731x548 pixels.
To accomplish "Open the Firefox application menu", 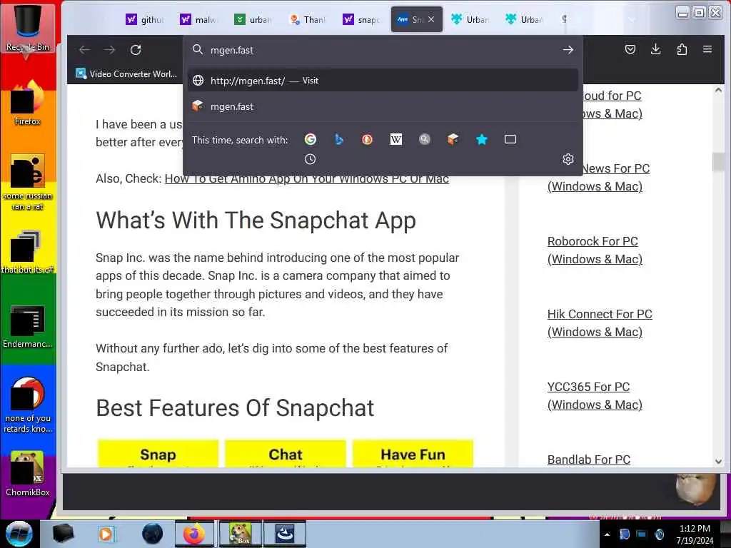I will click(x=707, y=49).
